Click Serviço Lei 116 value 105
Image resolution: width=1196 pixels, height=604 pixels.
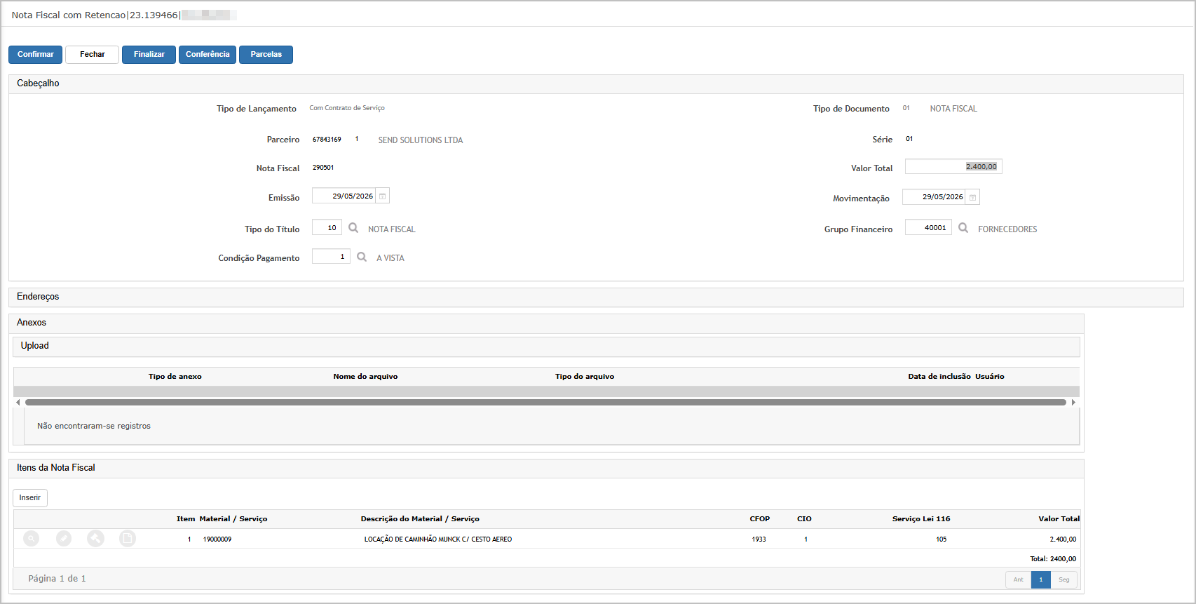point(942,539)
